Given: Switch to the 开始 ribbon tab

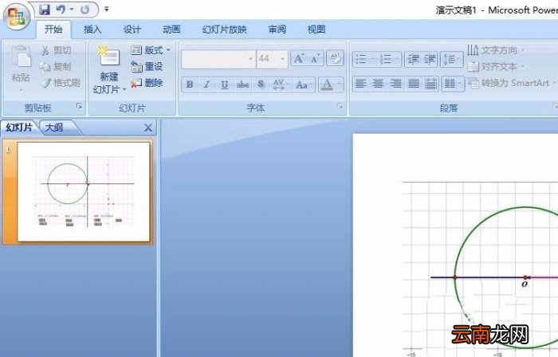Looking at the screenshot, I should [53, 29].
